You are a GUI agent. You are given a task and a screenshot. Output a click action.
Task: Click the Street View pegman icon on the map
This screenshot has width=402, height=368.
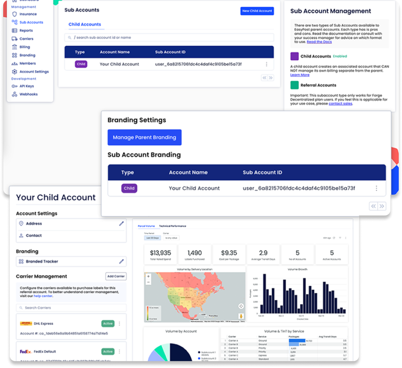click(x=241, y=316)
